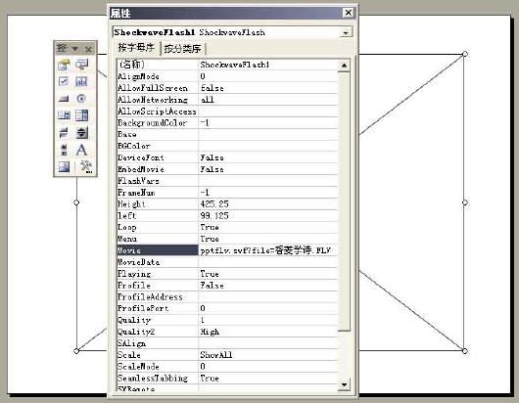519x403 pixels.
Task: Click the Loop property value True
Action: point(210,228)
